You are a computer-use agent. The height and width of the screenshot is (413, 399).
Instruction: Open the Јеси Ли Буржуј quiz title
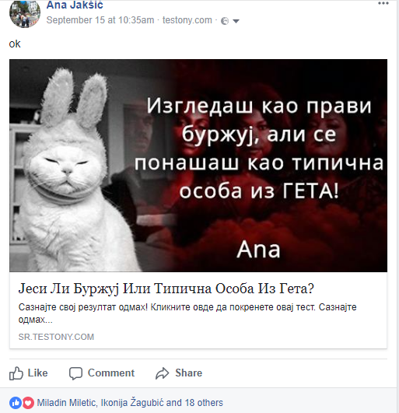166,289
